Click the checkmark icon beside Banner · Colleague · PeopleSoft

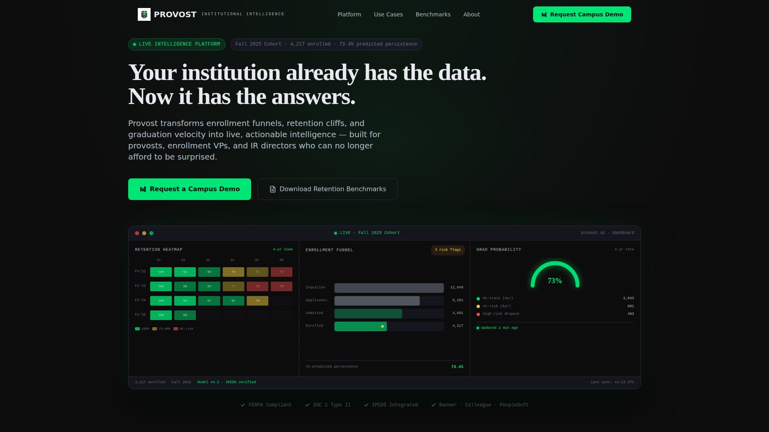pyautogui.click(x=433, y=405)
